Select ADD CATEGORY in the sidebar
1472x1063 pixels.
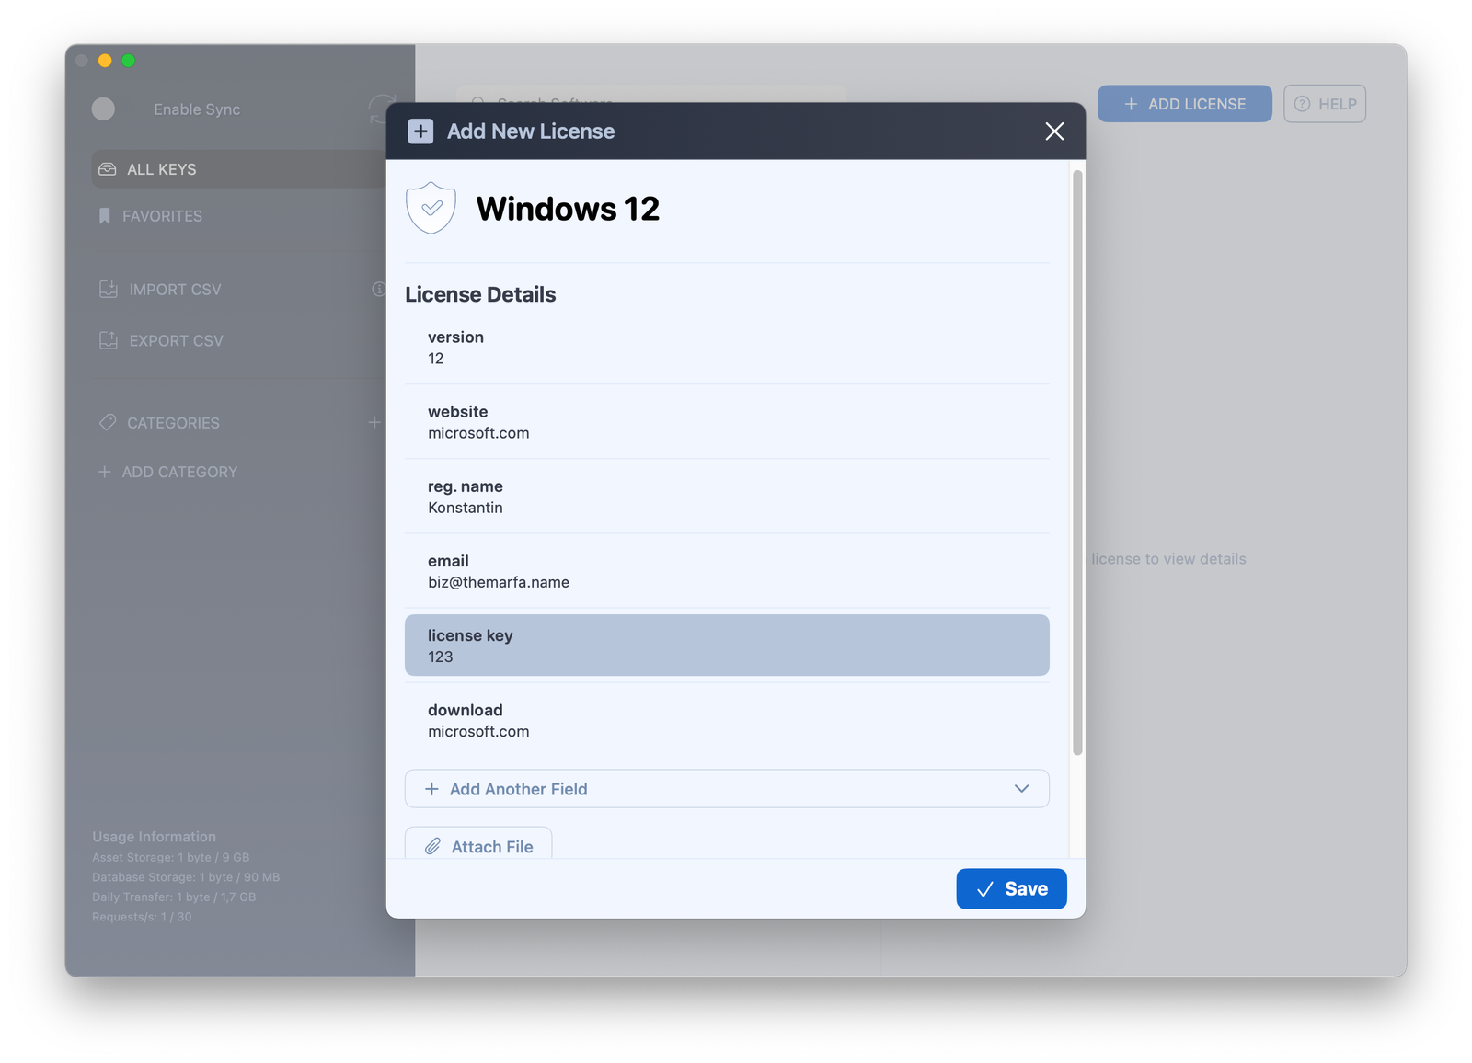(168, 472)
